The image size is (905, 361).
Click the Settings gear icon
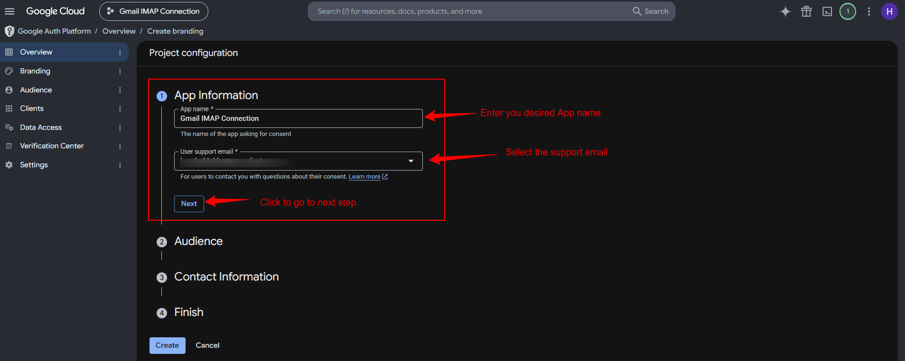9,165
